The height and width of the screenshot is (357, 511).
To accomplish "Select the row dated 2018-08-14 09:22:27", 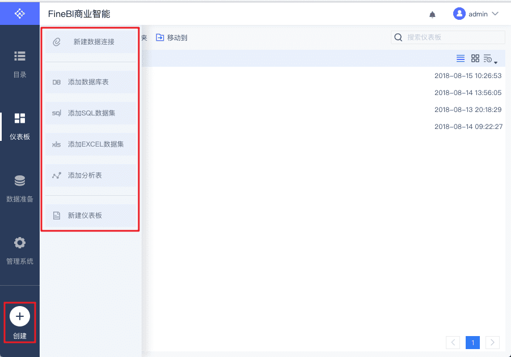I will [324, 126].
